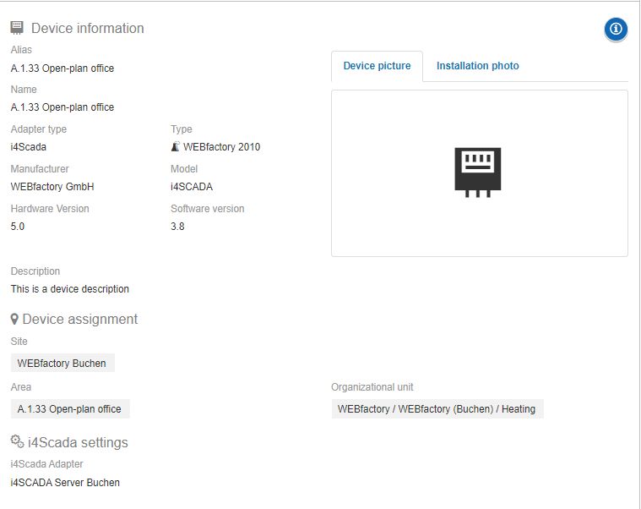Click the WEBfactory Buchen site tag
The width and height of the screenshot is (641, 509).
pos(62,364)
